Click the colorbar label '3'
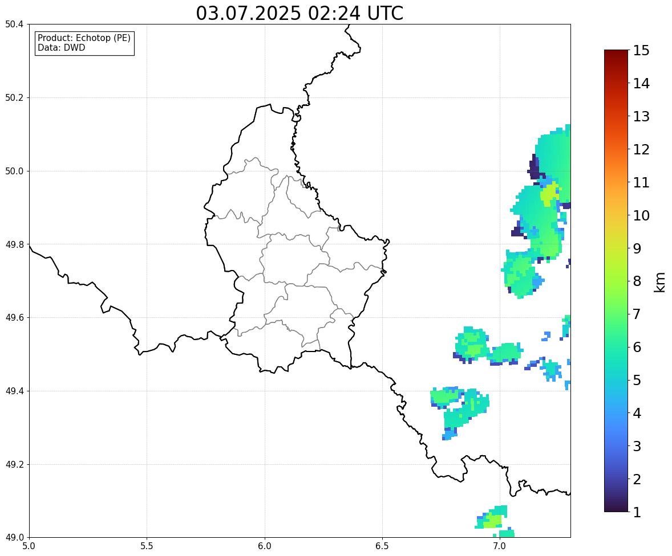The width and height of the screenshot is (672, 556). tap(637, 446)
